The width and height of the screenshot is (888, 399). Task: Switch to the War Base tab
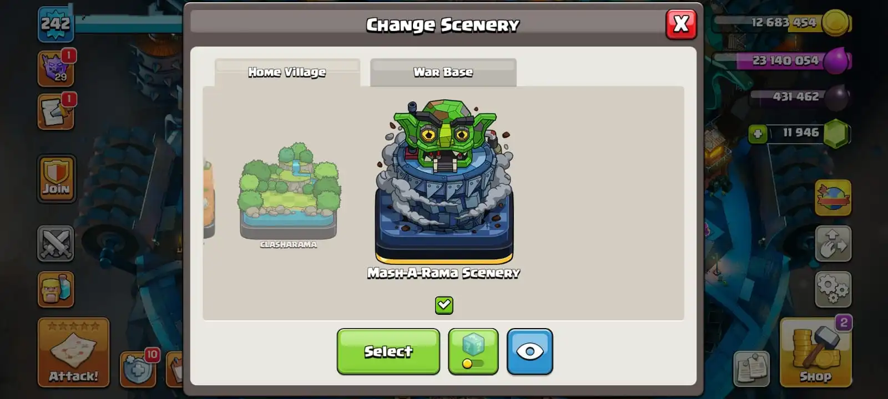click(443, 72)
